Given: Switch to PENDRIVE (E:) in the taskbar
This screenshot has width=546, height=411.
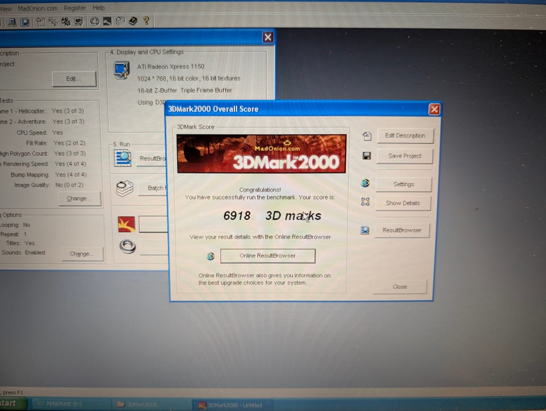Looking at the screenshot, I should point(72,404).
